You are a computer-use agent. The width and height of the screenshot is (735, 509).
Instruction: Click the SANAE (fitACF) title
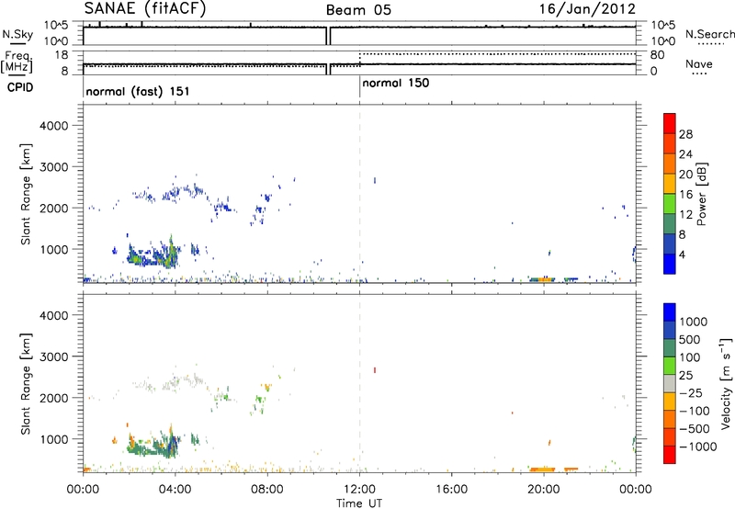(x=144, y=8)
